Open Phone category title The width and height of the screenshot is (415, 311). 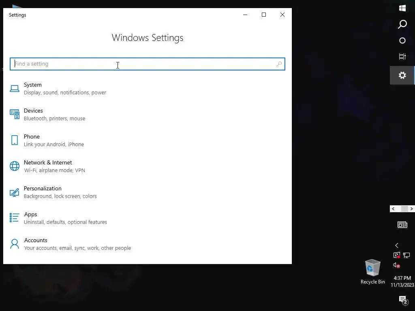tap(32, 136)
